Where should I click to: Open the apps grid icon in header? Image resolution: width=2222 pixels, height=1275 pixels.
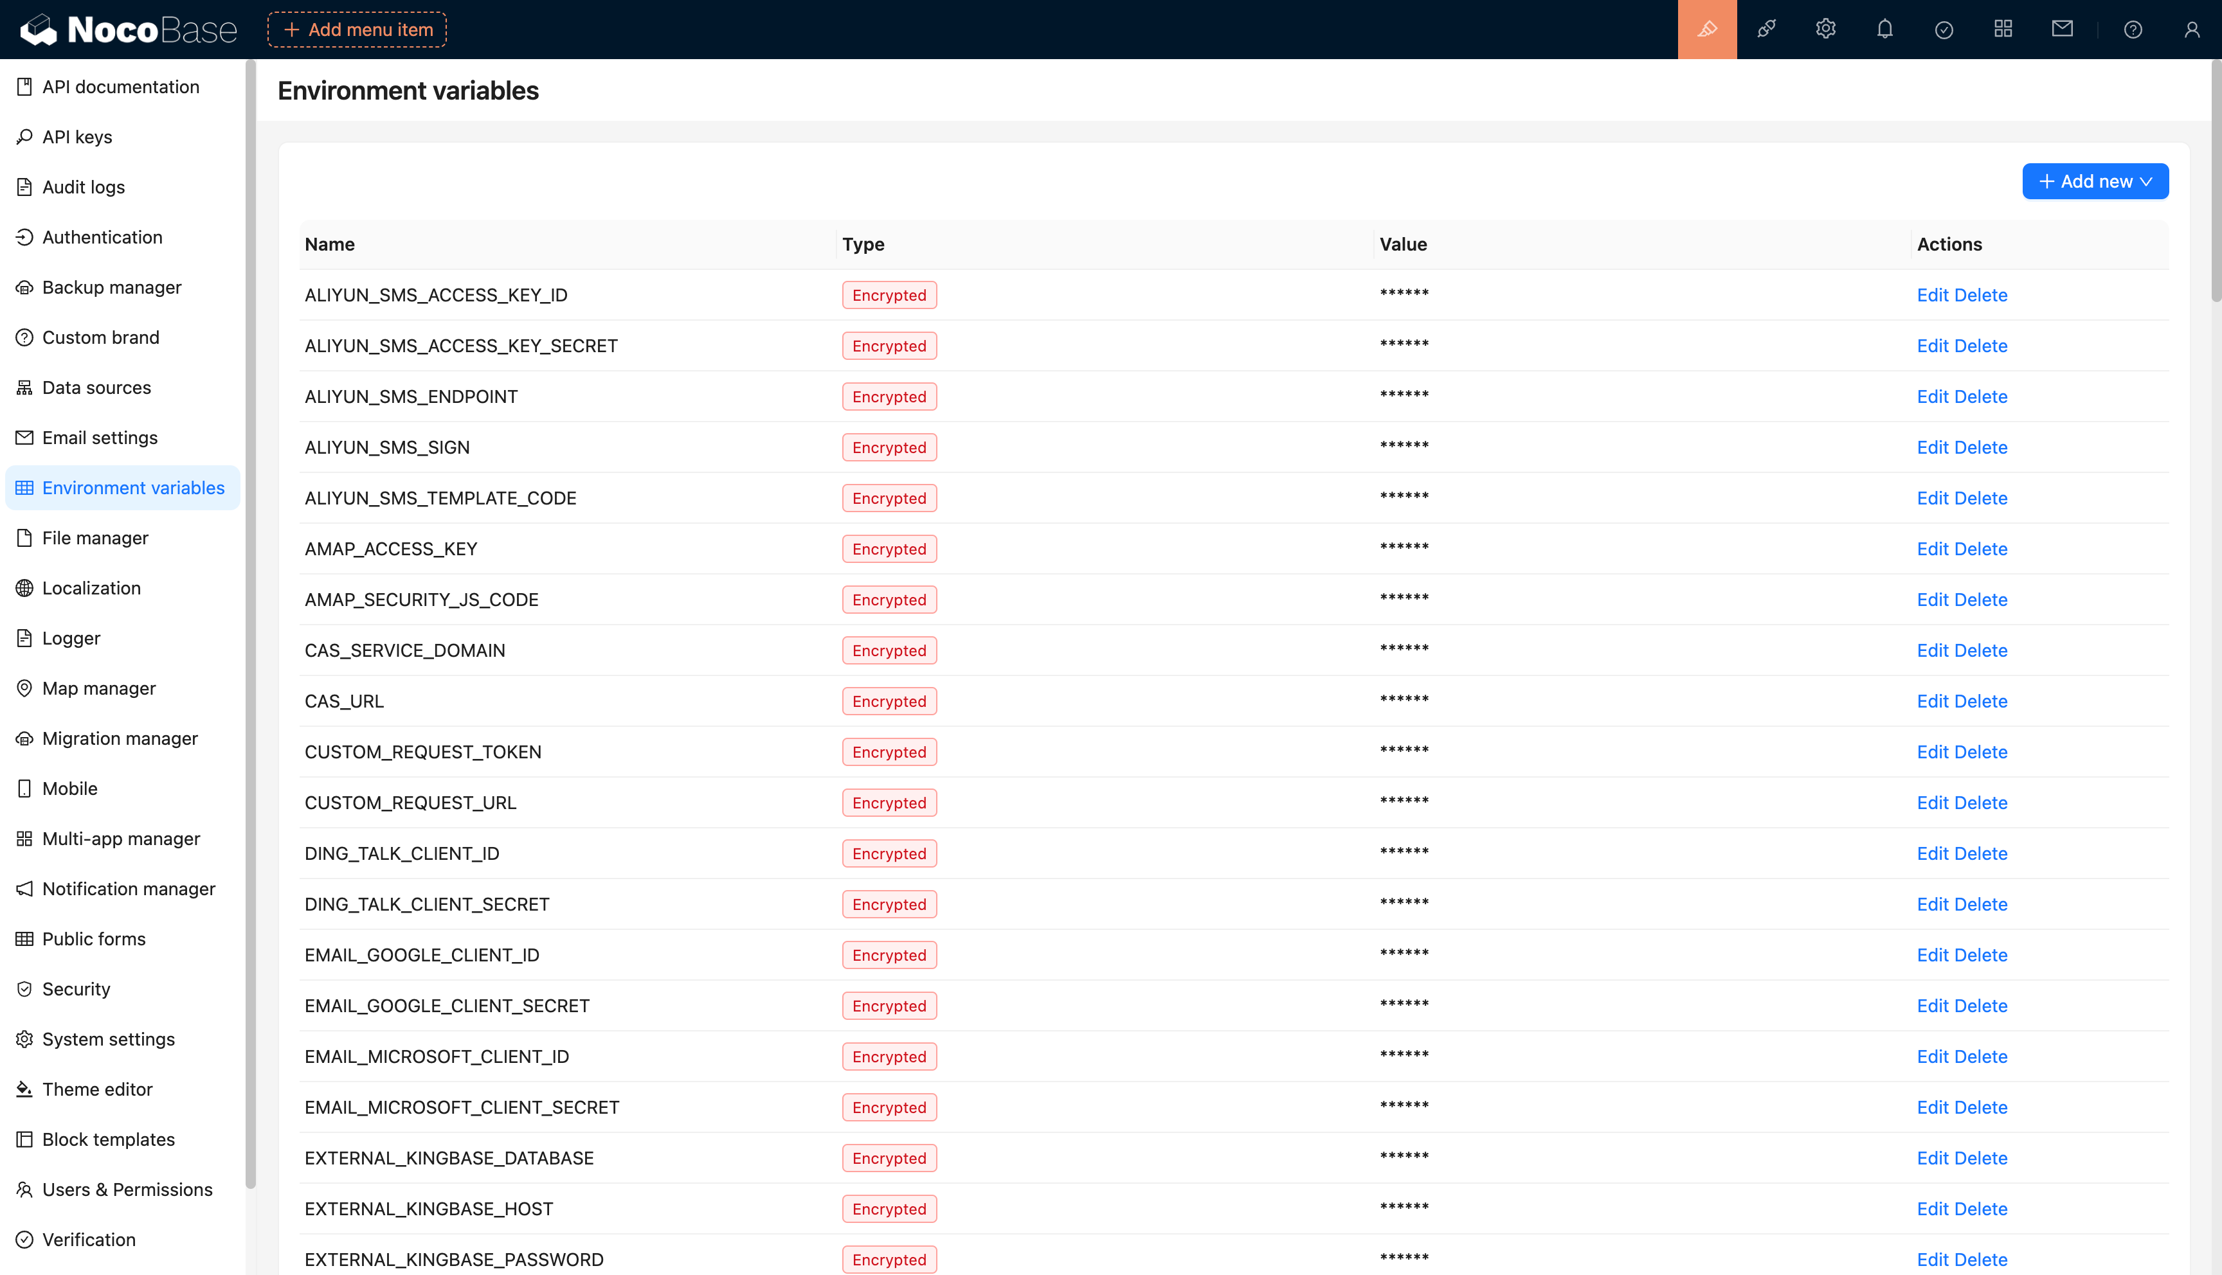pyautogui.click(x=2003, y=30)
